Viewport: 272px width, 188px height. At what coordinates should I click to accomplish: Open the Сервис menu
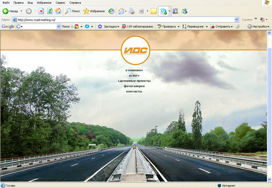pos(61,3)
